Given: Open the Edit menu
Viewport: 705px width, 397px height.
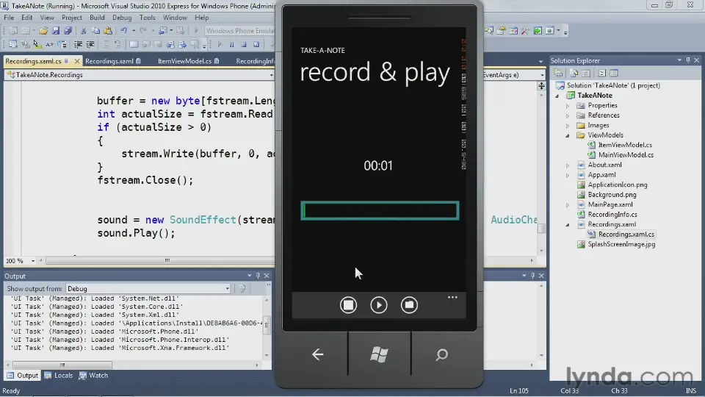Looking at the screenshot, I should [26, 18].
